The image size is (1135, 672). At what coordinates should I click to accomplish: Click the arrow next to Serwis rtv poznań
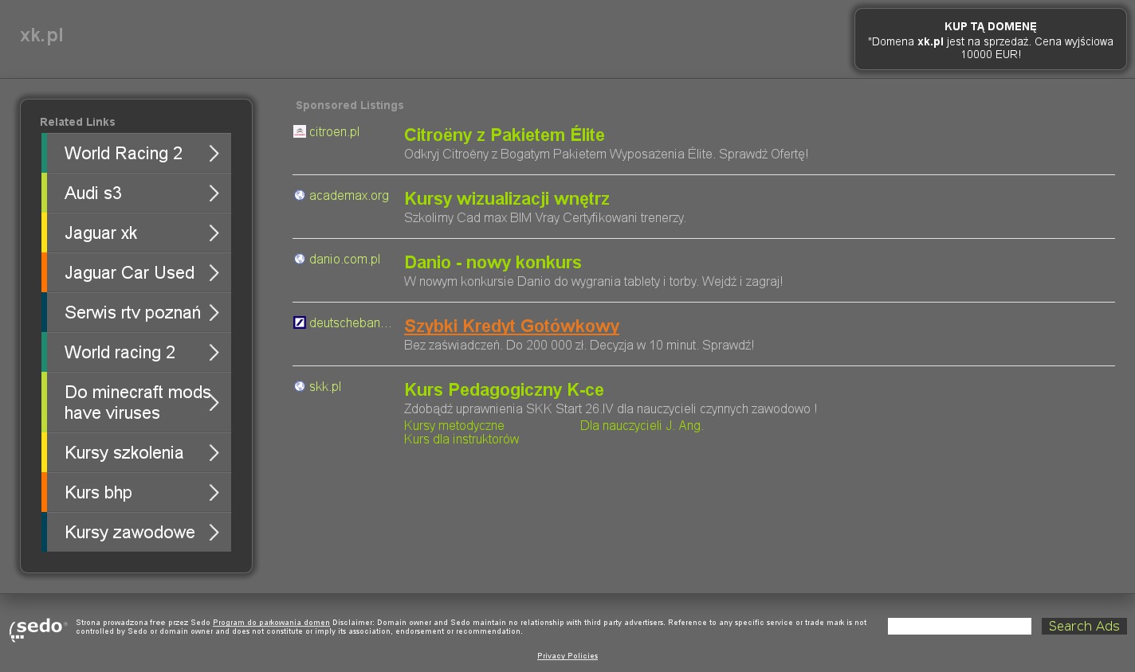pyautogui.click(x=214, y=313)
